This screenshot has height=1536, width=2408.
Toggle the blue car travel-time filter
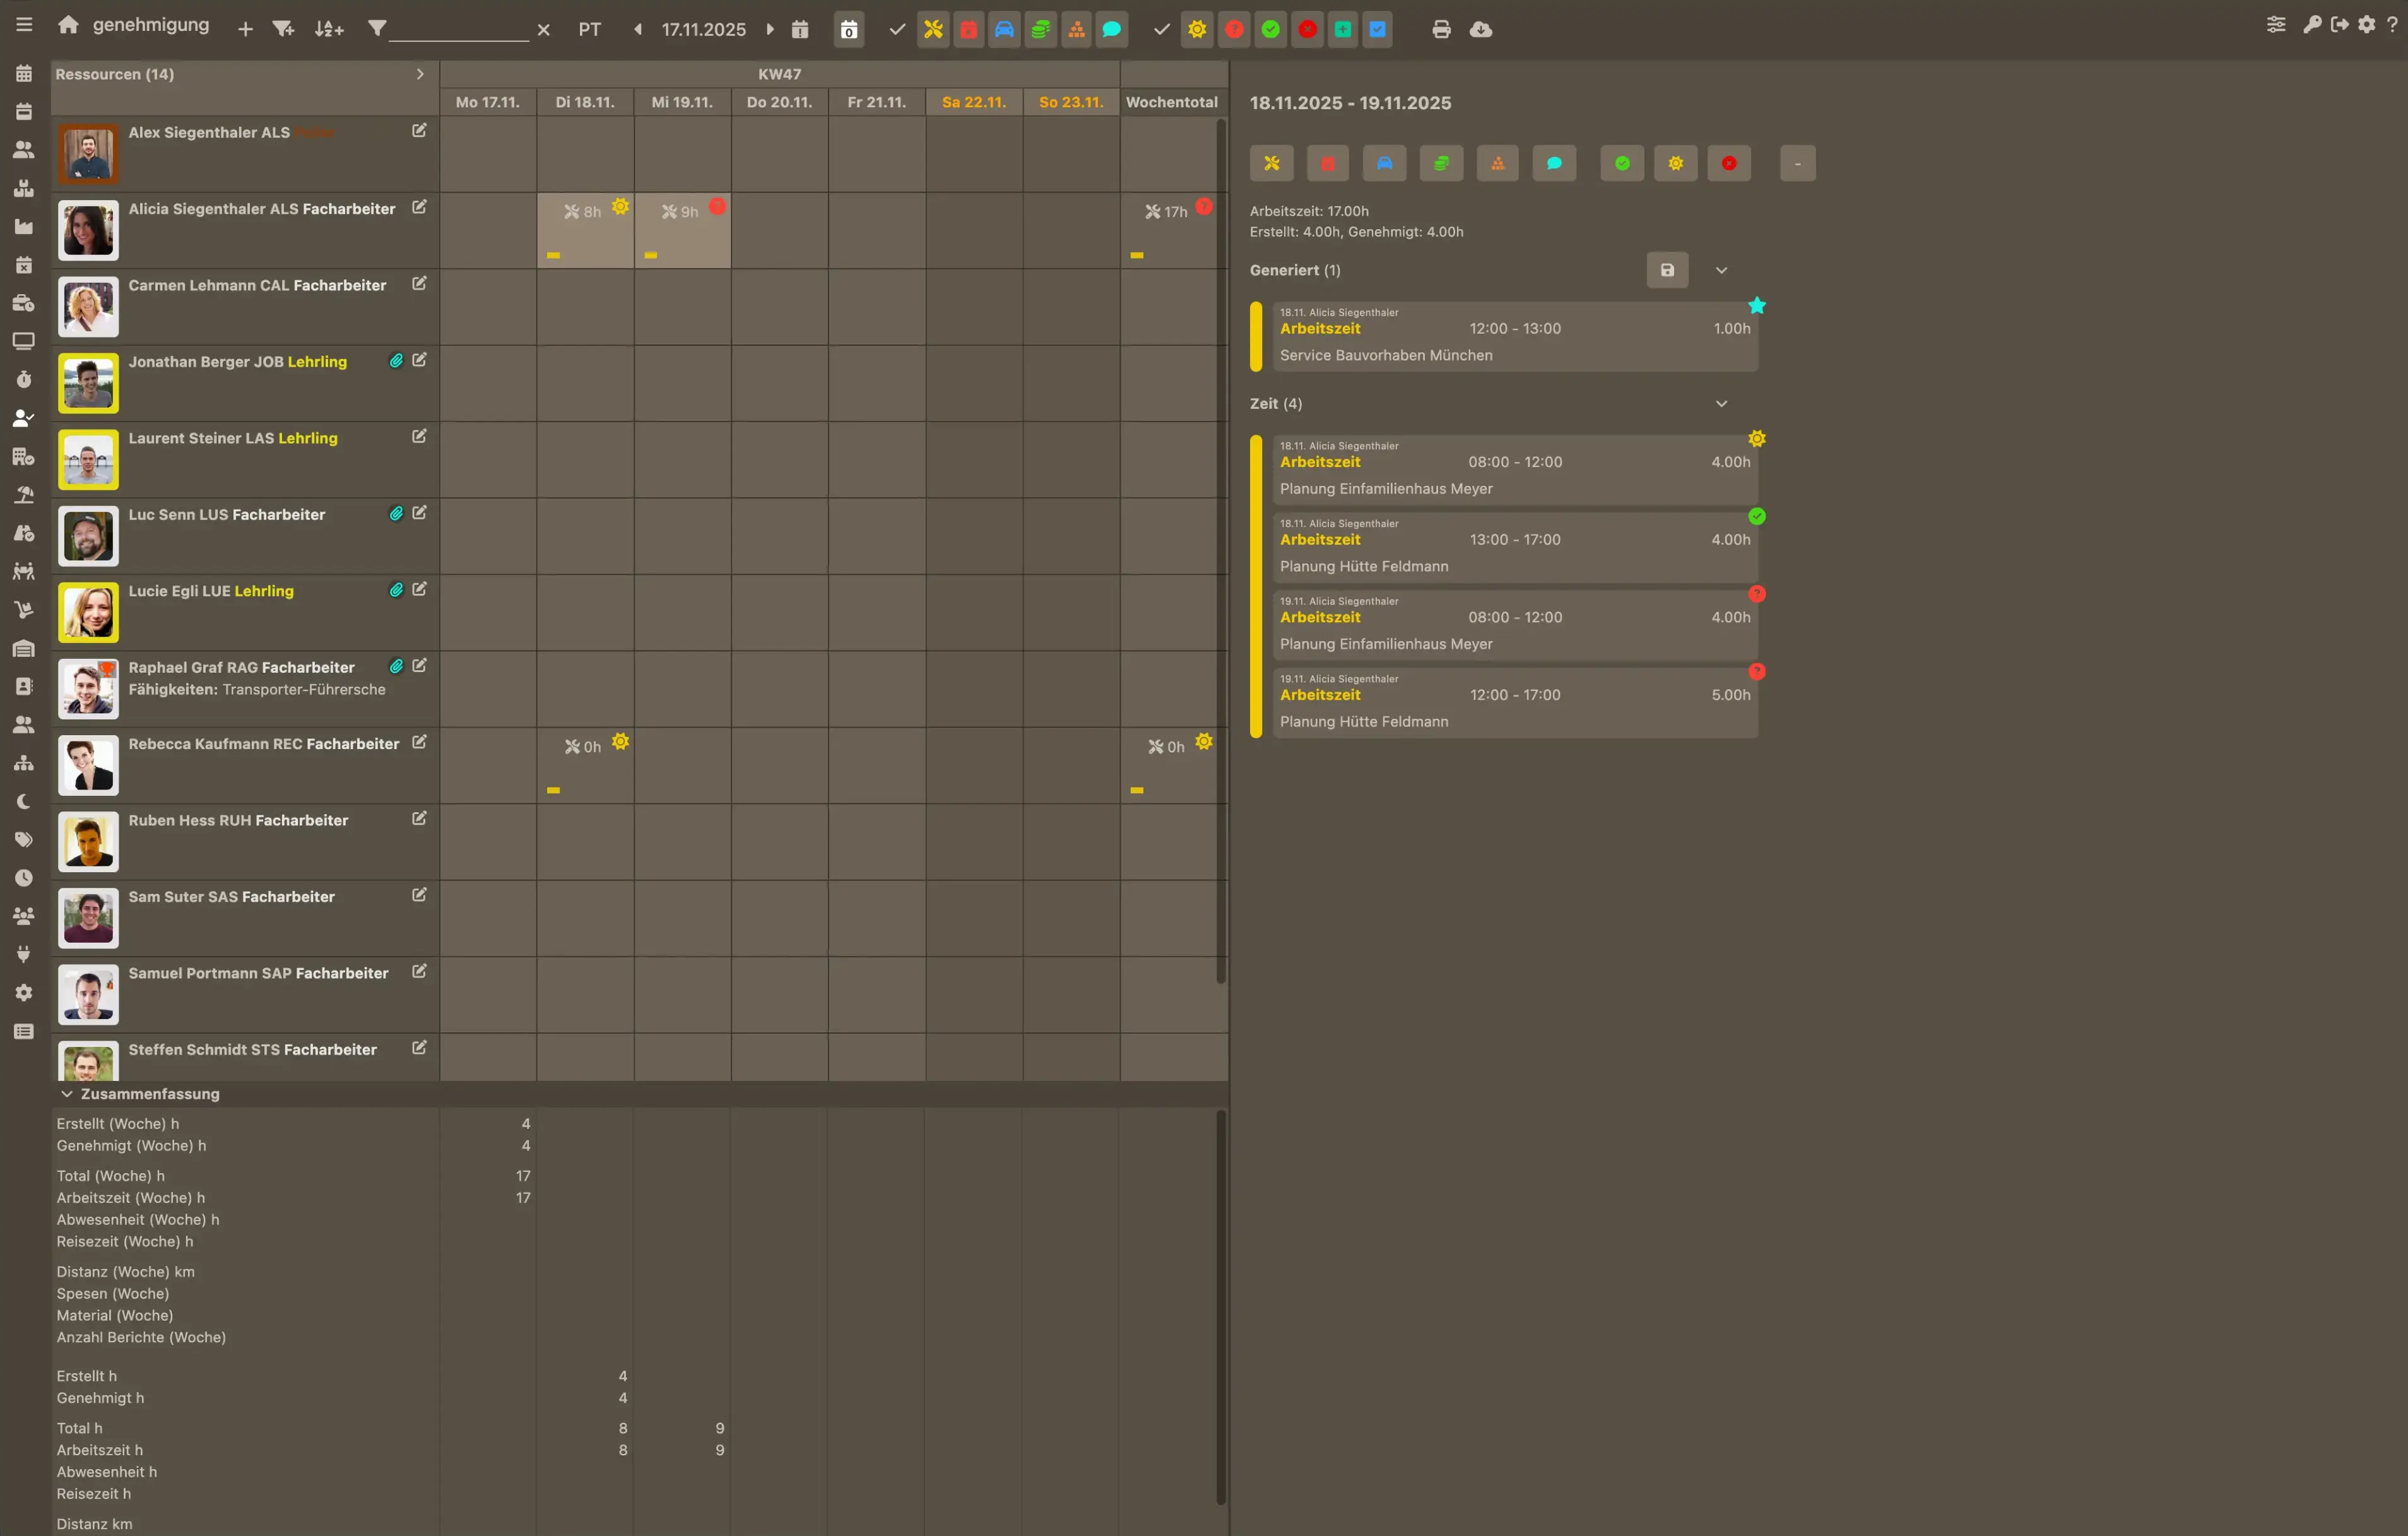(x=1004, y=29)
